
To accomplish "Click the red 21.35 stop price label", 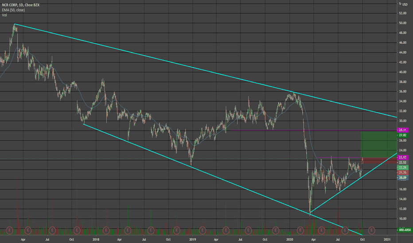I will [402, 173].
